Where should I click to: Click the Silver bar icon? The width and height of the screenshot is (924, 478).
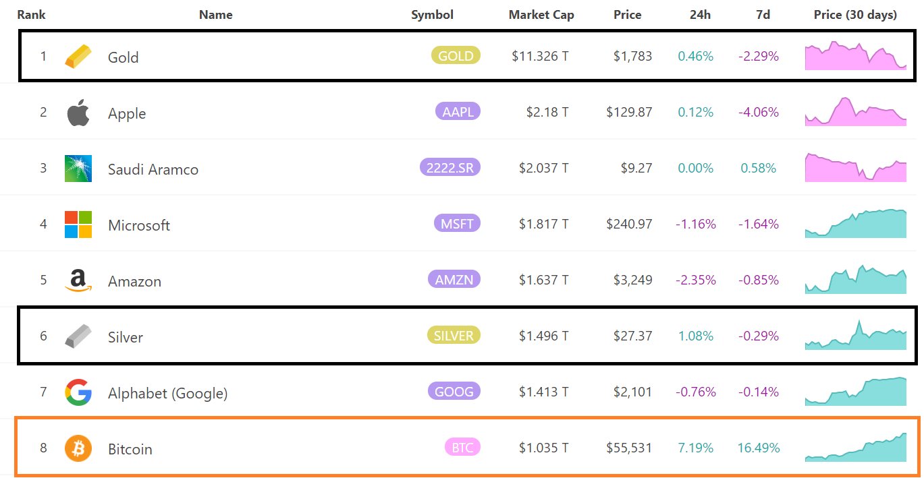click(78, 336)
